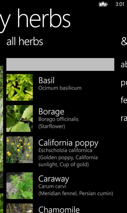Click the gray search box above Basil
127x213 pixels.
[60, 64]
